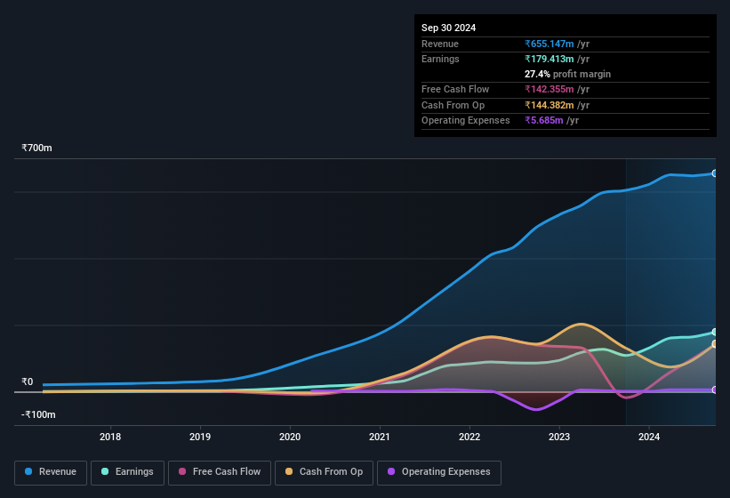Click the Revenue endpoint marker on chart
730x498 pixels.
point(715,173)
